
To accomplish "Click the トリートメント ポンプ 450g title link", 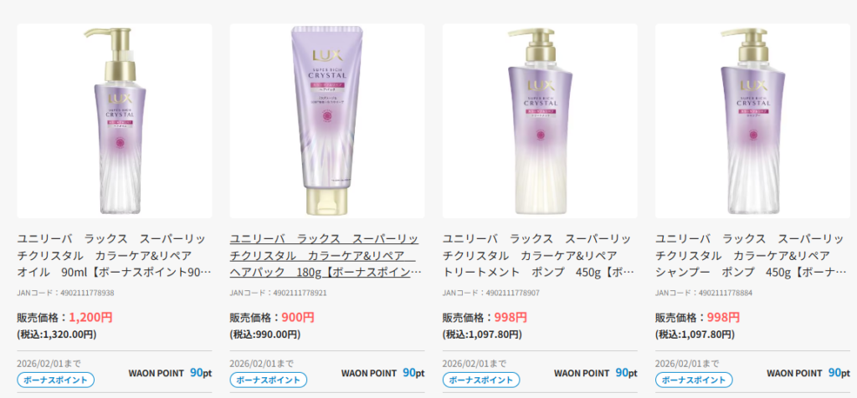I will 538,256.
